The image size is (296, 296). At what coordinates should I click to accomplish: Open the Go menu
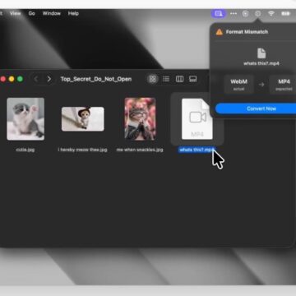(x=32, y=13)
